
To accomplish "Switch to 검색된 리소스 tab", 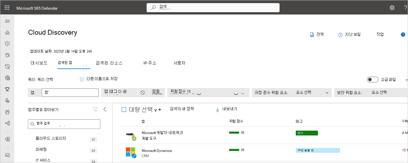I will point(109,63).
